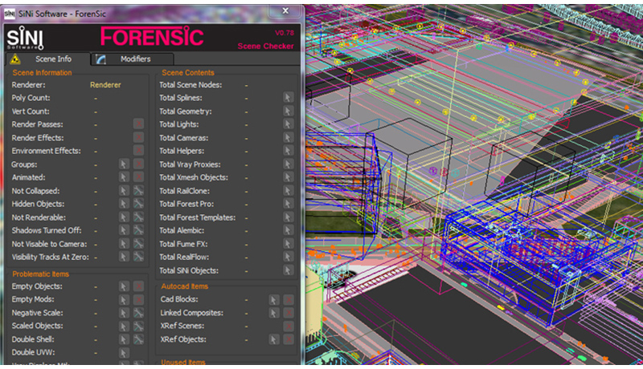This screenshot has width=643, height=369.
Task: Select Animated objects with cursor icon
Action: (124, 177)
